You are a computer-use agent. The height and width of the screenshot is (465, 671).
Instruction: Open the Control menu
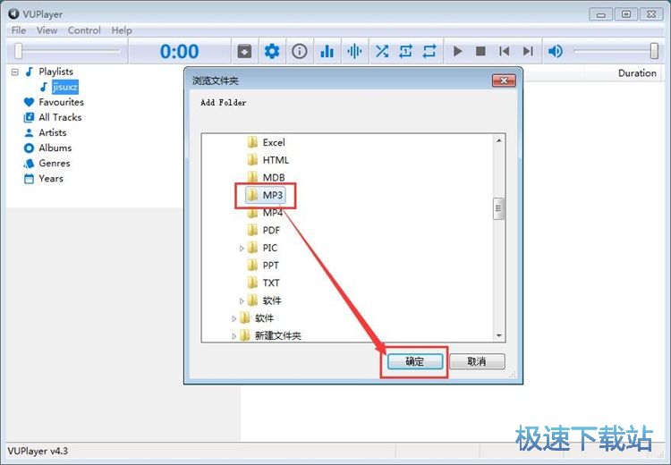(84, 30)
